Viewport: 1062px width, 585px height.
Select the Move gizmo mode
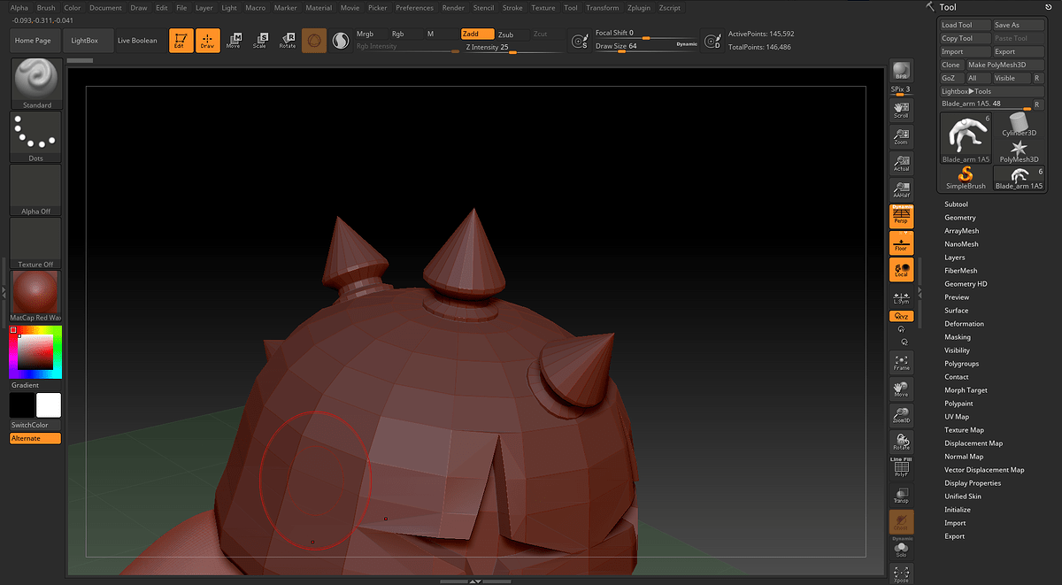[235, 40]
